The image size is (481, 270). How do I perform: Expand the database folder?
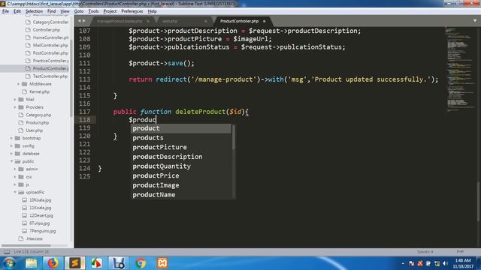click(x=11, y=153)
